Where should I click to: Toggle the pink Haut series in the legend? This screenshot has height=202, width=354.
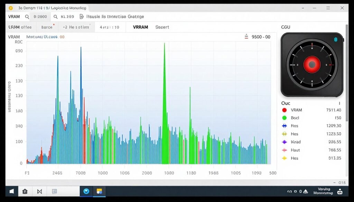(x=285, y=150)
